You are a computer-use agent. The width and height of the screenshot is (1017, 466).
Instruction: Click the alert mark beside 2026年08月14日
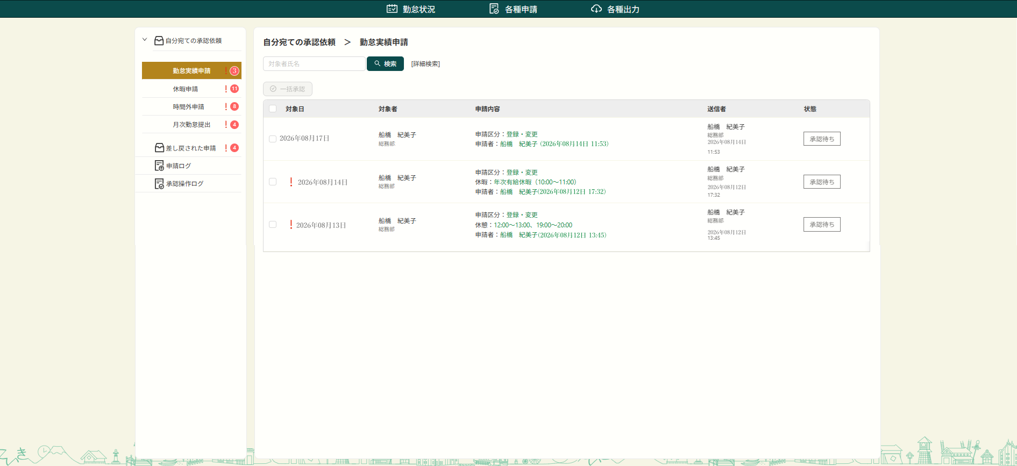pyautogui.click(x=291, y=182)
